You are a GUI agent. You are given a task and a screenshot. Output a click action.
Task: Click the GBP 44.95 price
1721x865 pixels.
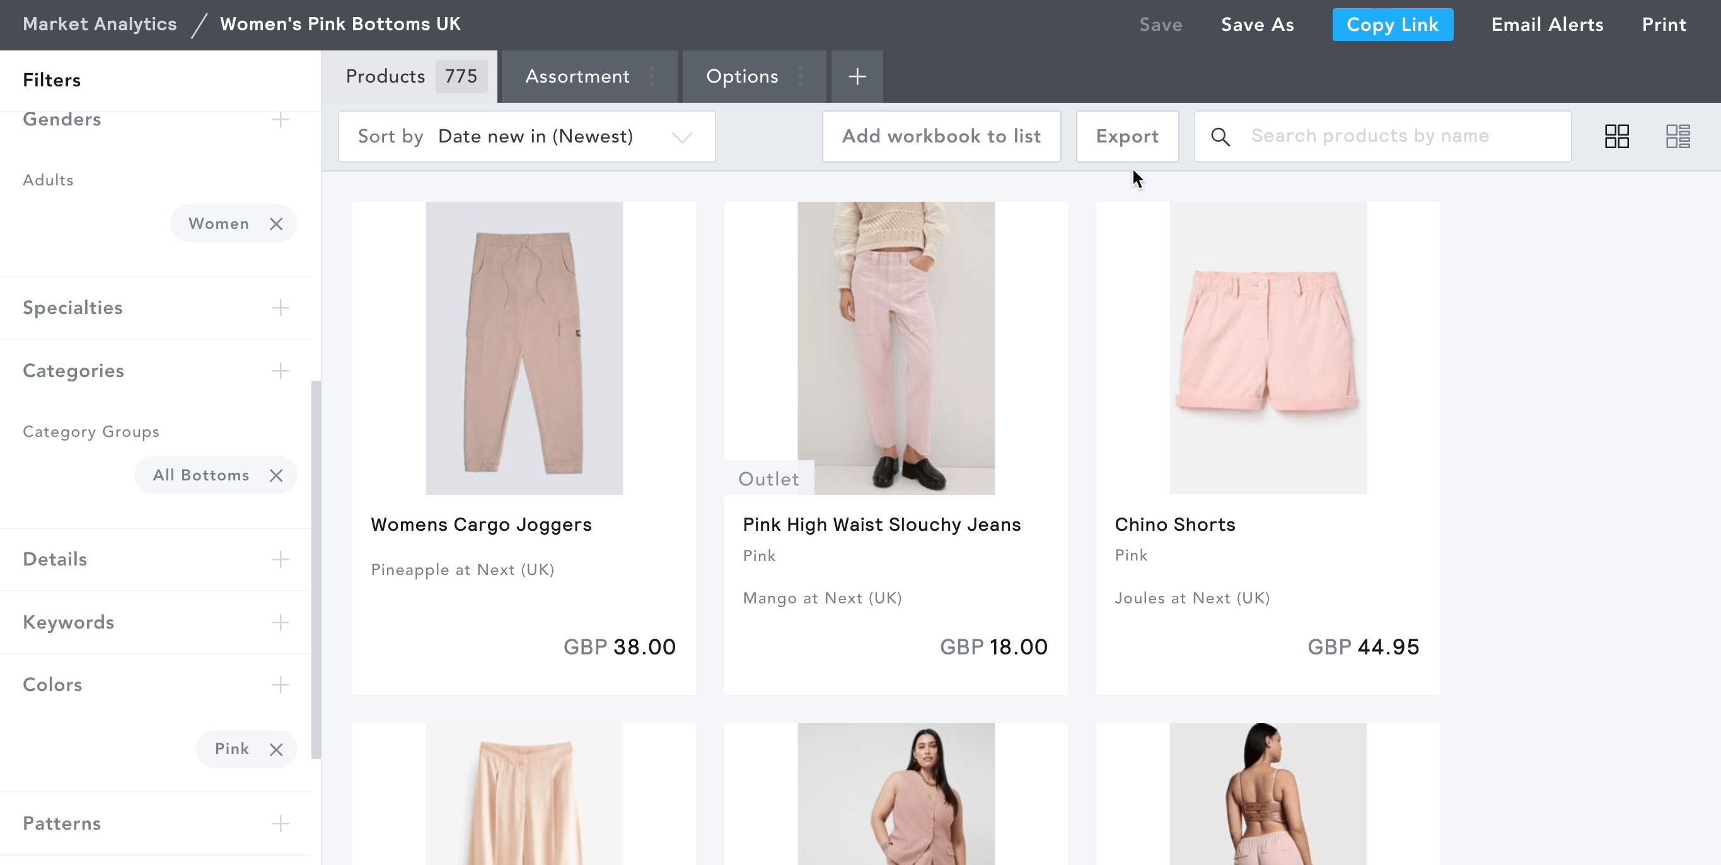[x=1364, y=647]
